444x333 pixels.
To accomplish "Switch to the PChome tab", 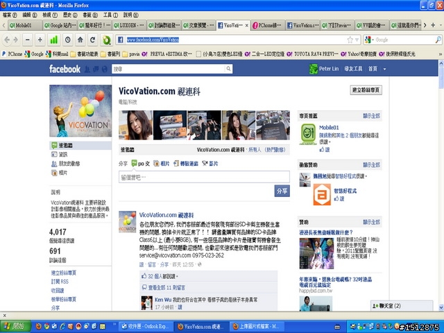I will 268,26.
